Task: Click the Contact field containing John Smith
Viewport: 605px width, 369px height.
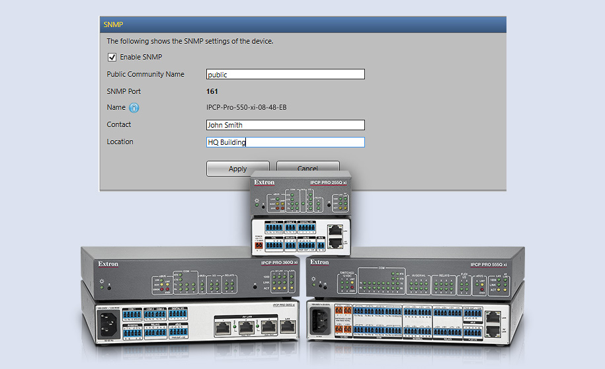Action: 286,125
